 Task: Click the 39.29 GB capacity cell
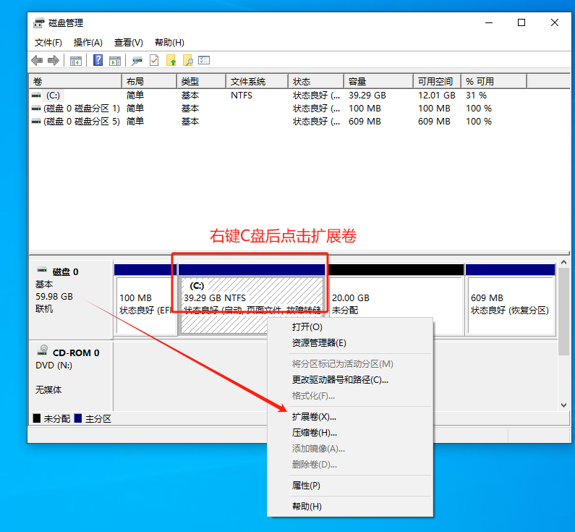[367, 96]
